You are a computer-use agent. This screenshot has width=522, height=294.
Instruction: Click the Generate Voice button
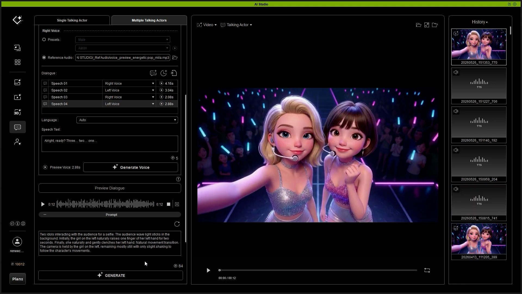click(x=130, y=167)
